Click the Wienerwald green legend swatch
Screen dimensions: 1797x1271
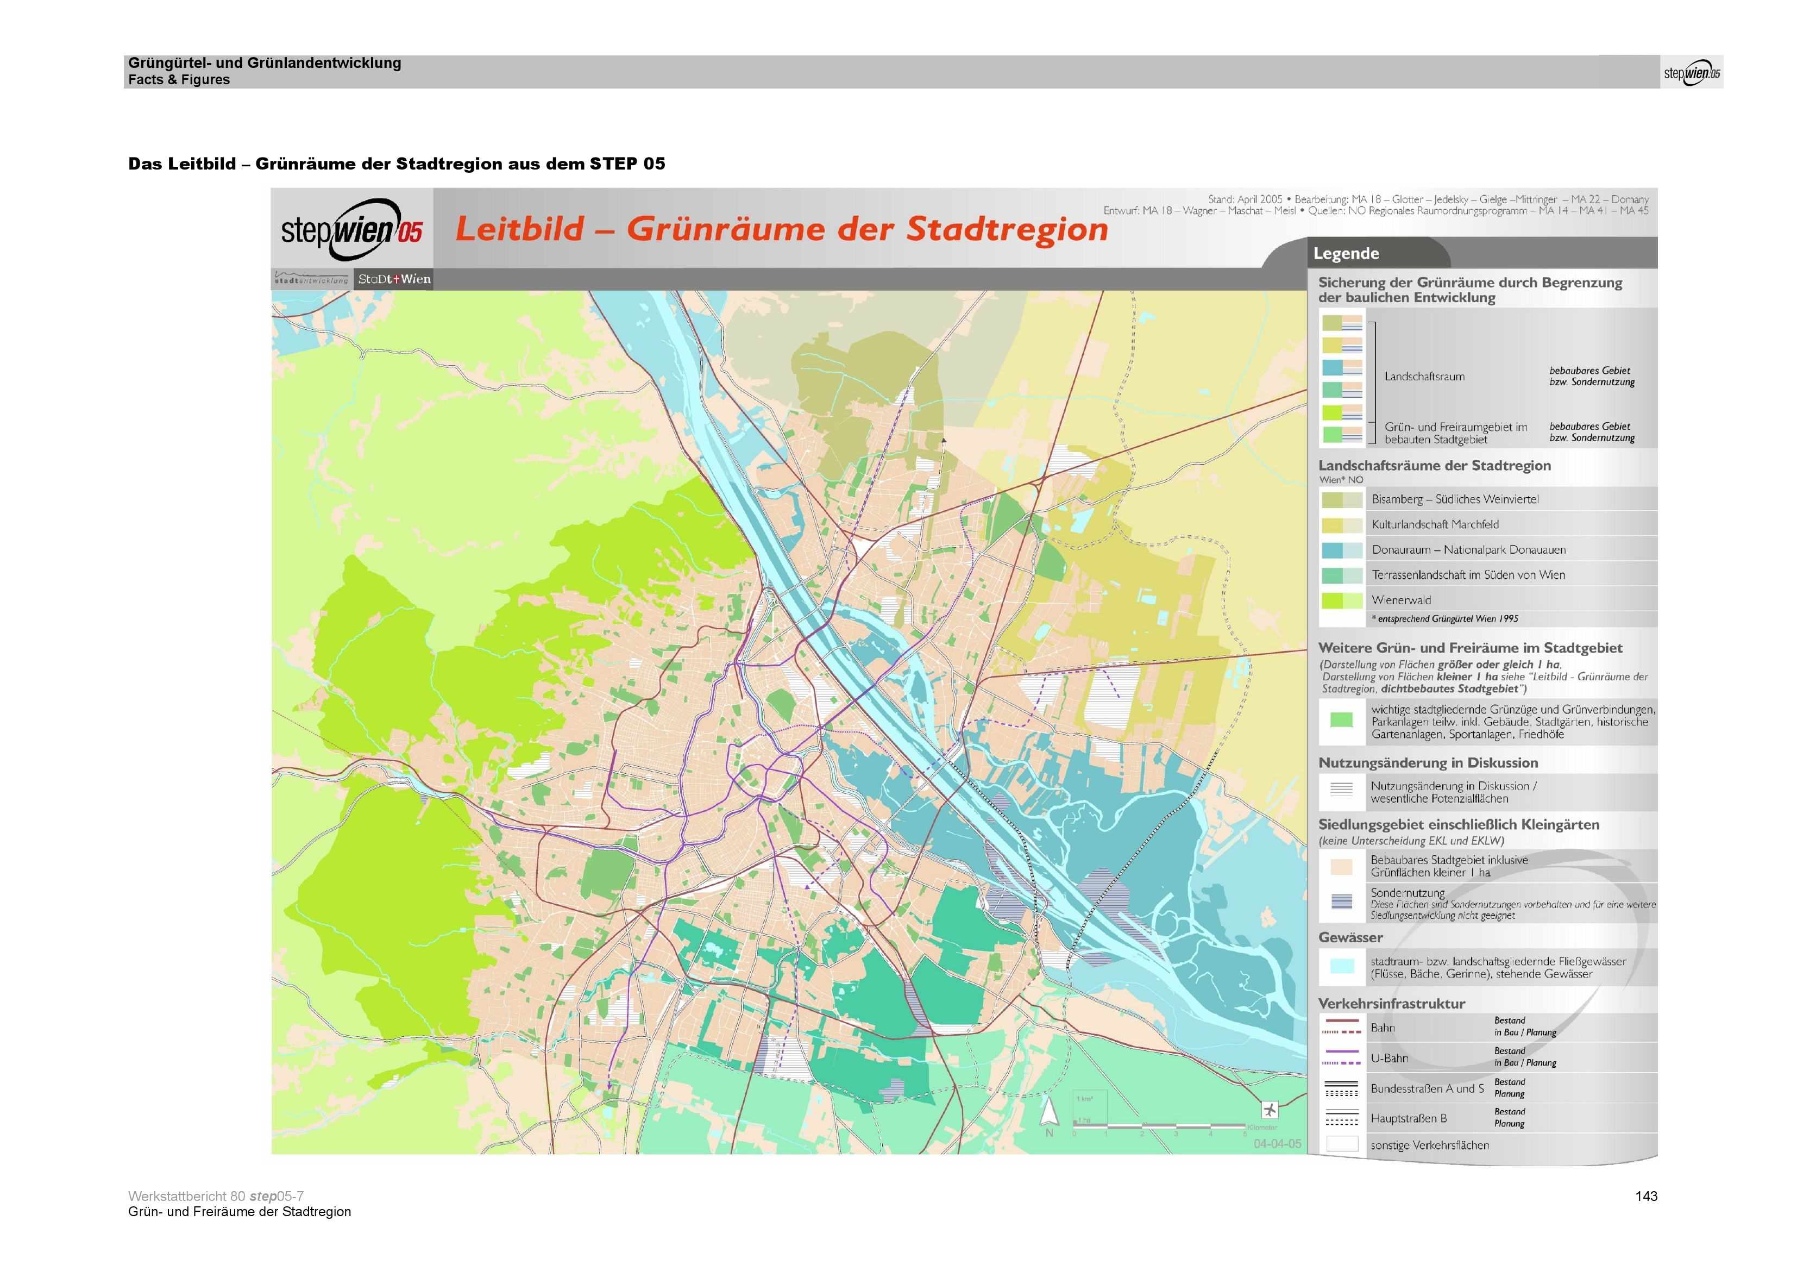click(x=1341, y=600)
